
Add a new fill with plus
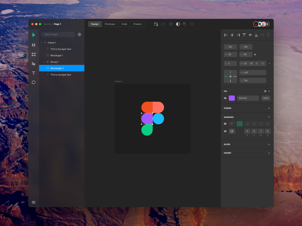point(269,91)
